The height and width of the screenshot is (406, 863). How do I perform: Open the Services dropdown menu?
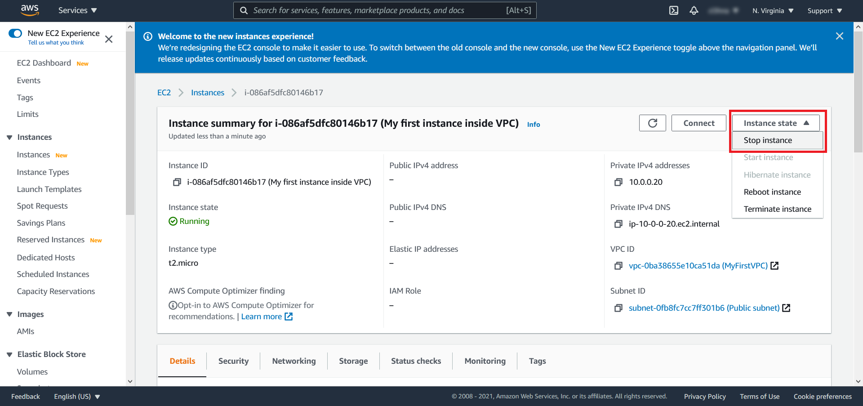pos(77,10)
